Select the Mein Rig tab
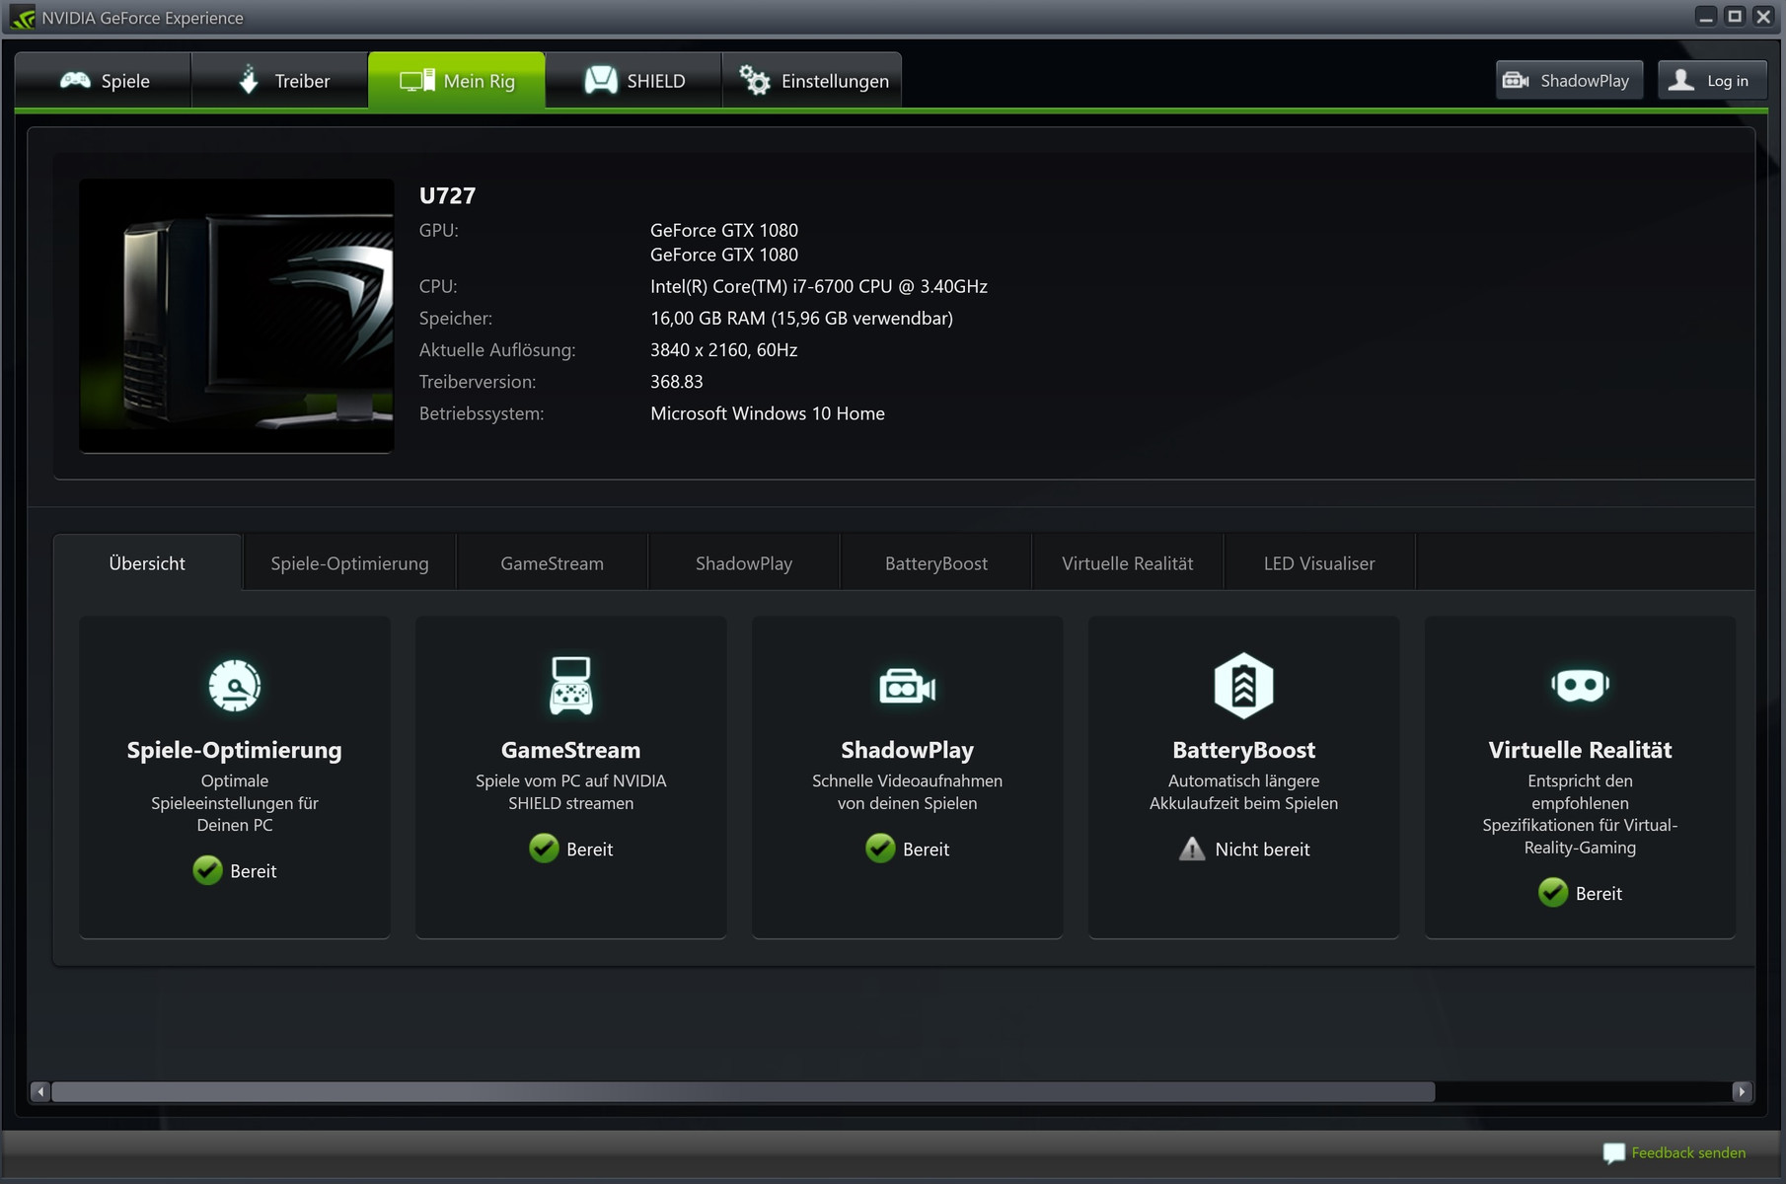The height and width of the screenshot is (1184, 1786). [456, 81]
